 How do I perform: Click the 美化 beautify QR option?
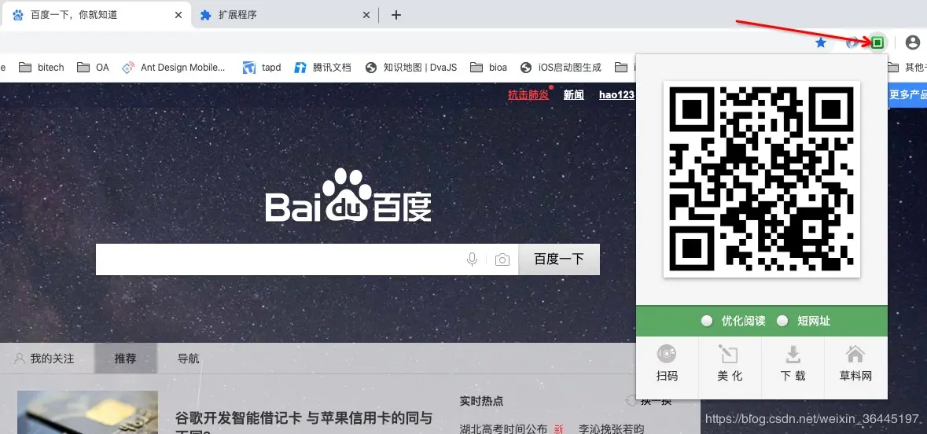point(730,364)
